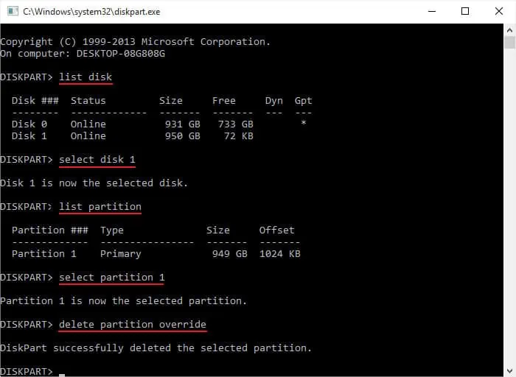Click the Partition 1 row label
This screenshot has width=516, height=377.
[x=44, y=253]
